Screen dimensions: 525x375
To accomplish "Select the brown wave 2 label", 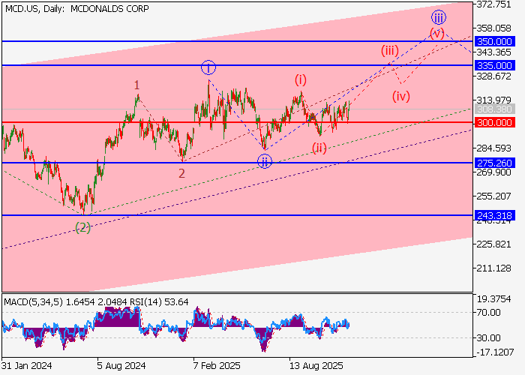I will (181, 173).
